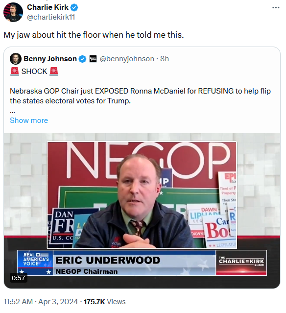Expand the quoted tweet with Show more
Viewport: 286px width, 313px height.
click(x=29, y=120)
